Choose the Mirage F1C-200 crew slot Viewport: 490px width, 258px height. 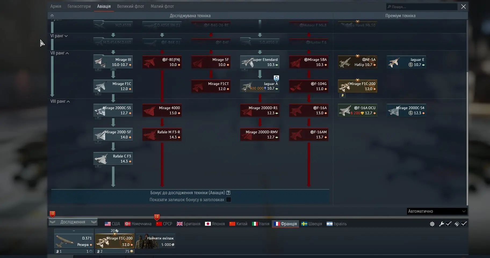115,241
